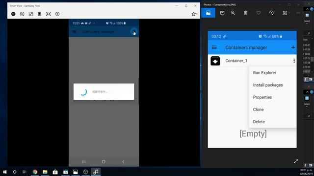The height and width of the screenshot is (176, 314).
Task: Open Properties from the context menu
Action: click(262, 97)
